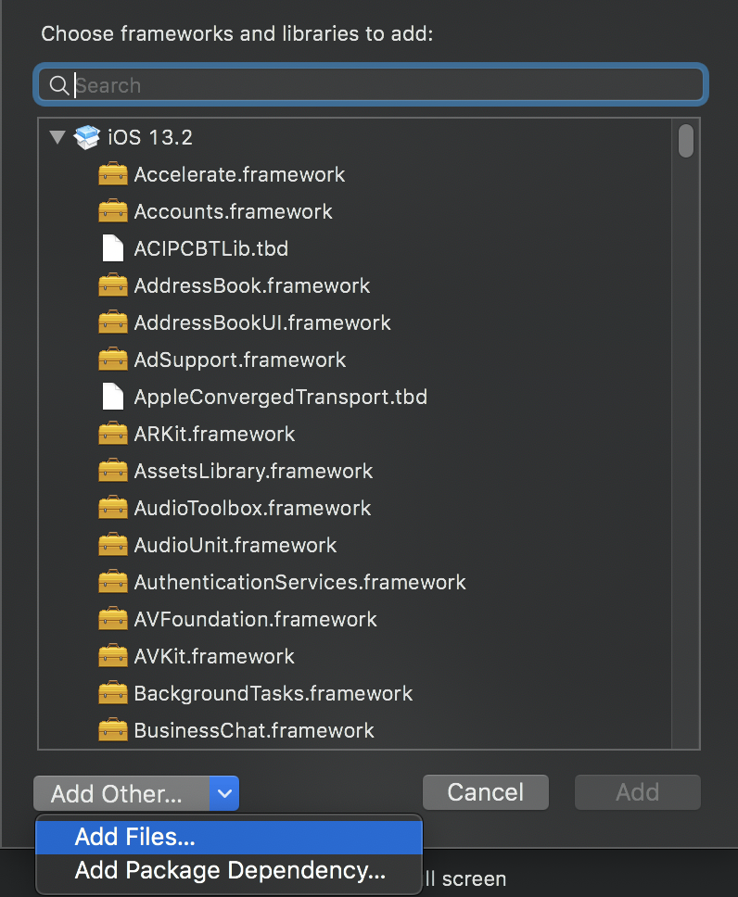This screenshot has height=897, width=738.
Task: Click the ACIPCBTLib.tbd document icon
Action: [x=113, y=248]
